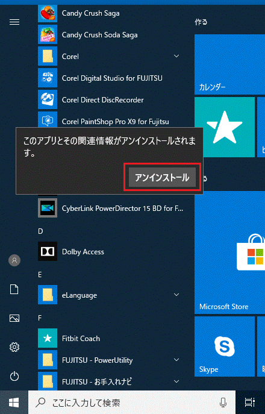Click the Corel folder icon
The image size is (265, 414).
click(x=48, y=56)
